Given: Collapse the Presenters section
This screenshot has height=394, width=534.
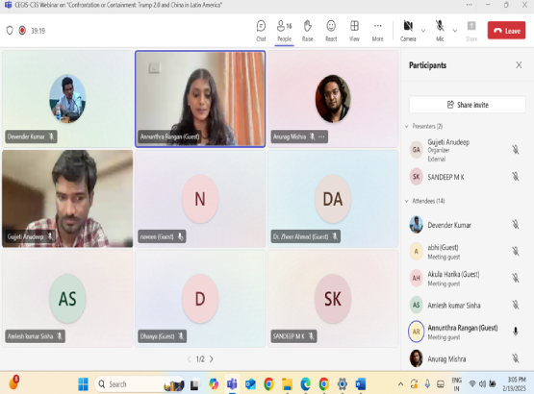Looking at the screenshot, I should (407, 126).
